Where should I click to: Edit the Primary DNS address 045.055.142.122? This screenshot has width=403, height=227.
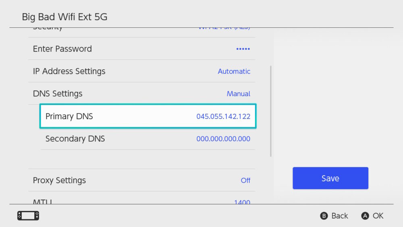(x=223, y=116)
